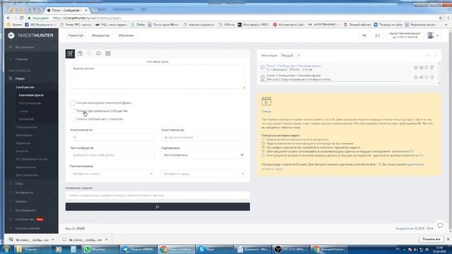Image resolution: width=452 pixels, height=254 pixels.
Task: Open the user avatar dropdown menu
Action: (x=433, y=35)
